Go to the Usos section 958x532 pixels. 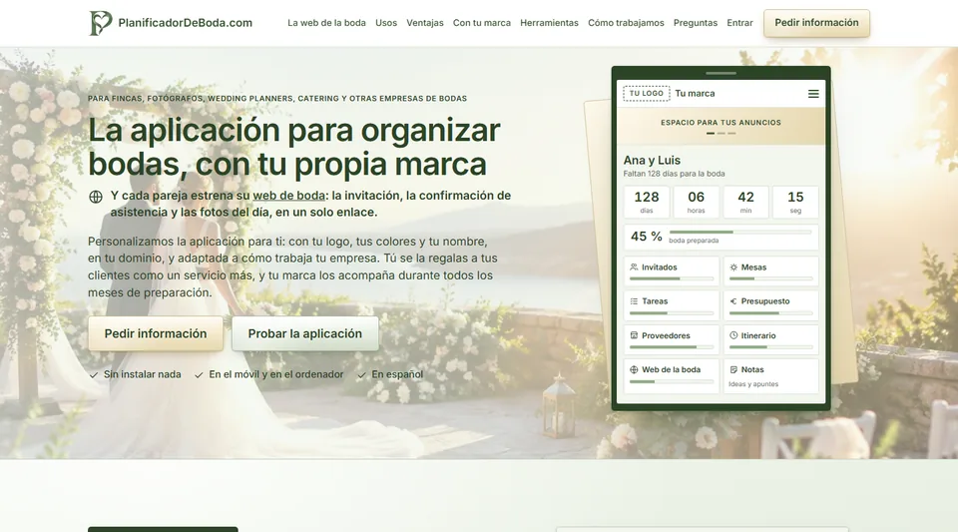[x=386, y=23]
